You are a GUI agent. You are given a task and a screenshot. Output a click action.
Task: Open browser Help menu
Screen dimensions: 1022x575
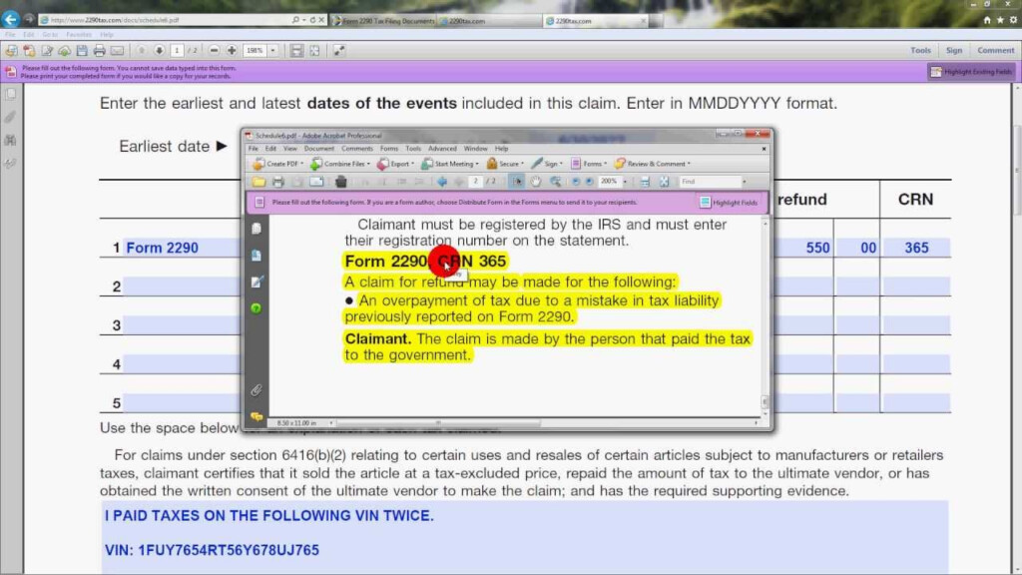pos(107,35)
